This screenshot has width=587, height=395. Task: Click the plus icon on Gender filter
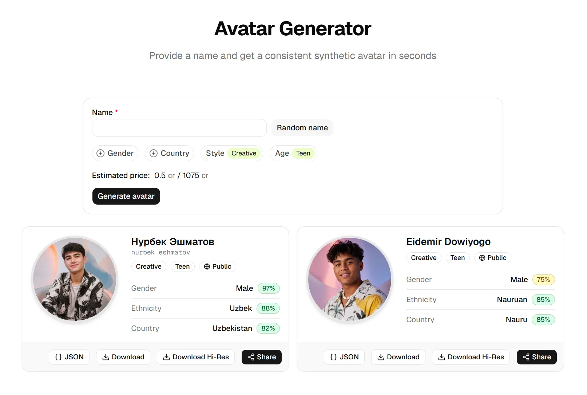tap(100, 153)
